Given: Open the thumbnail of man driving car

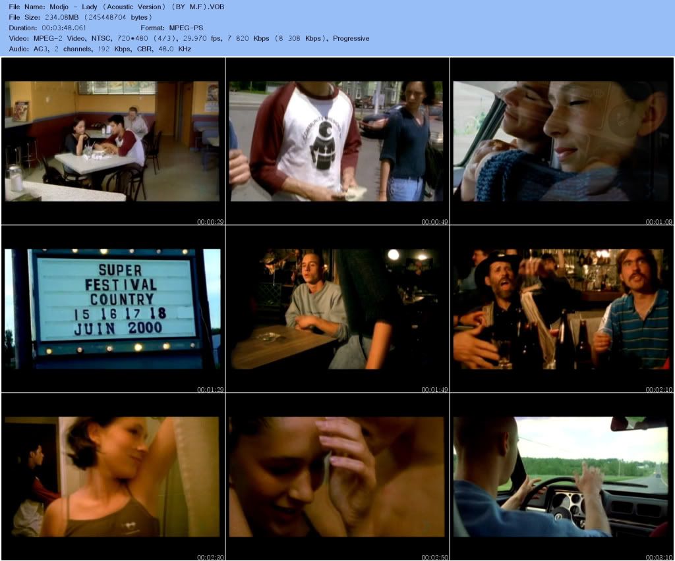Looking at the screenshot, I should click(561, 477).
